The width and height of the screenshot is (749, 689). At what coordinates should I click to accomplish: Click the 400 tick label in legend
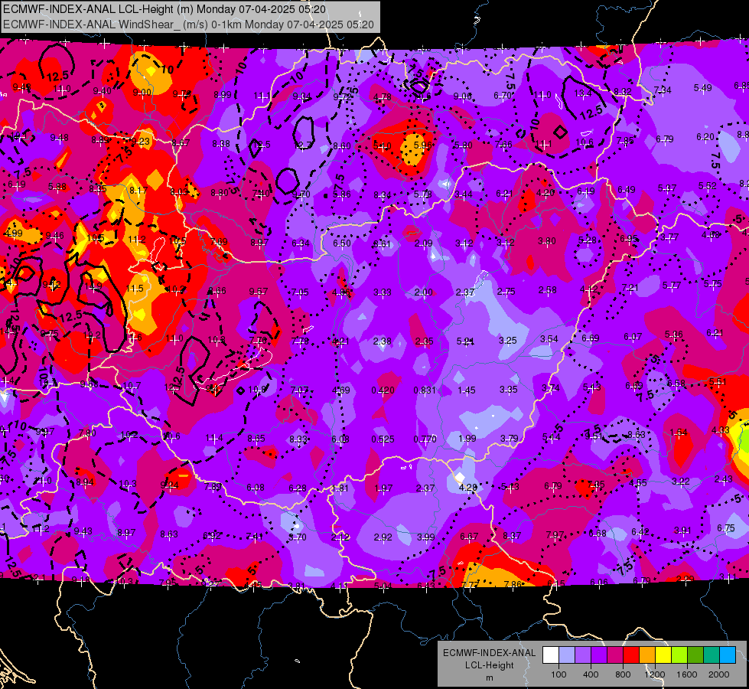pos(591,674)
